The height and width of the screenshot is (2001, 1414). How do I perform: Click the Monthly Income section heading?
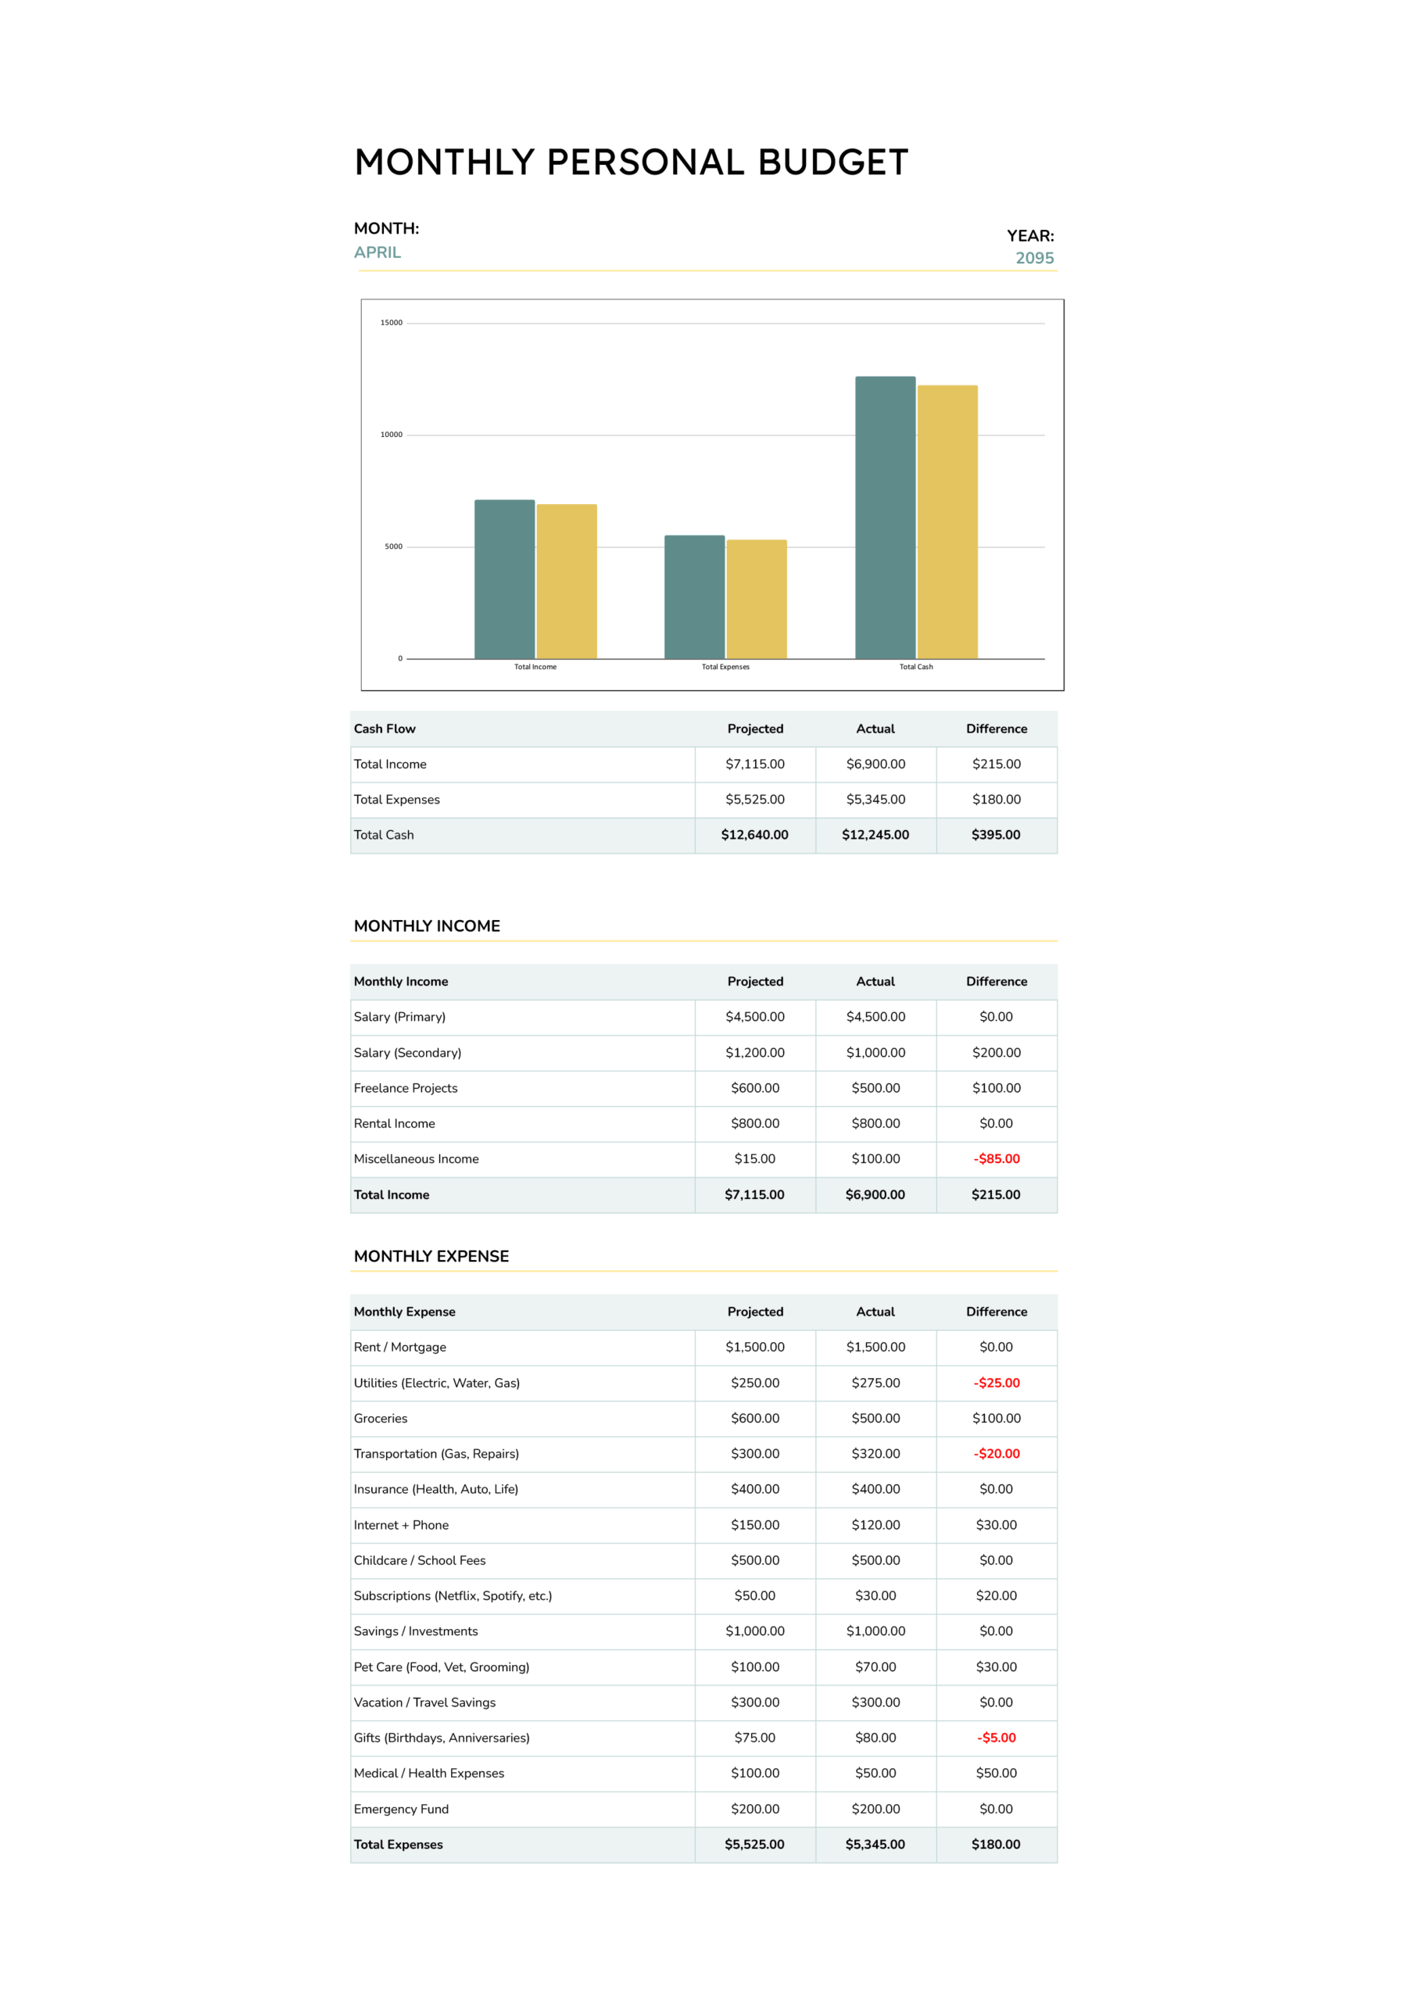(x=426, y=925)
